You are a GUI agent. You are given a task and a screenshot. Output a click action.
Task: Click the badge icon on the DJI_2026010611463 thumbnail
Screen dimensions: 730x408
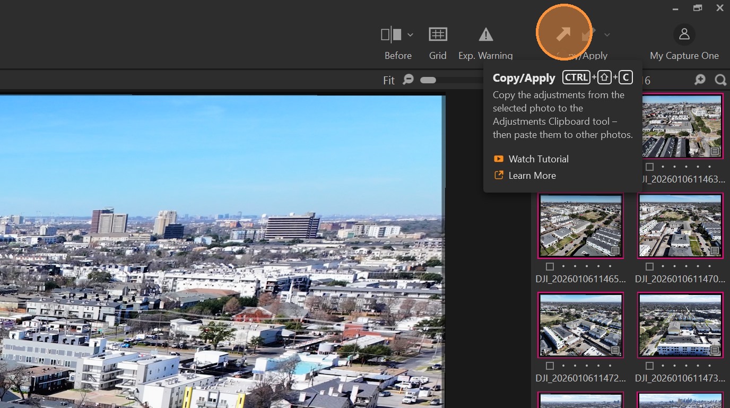pos(715,151)
